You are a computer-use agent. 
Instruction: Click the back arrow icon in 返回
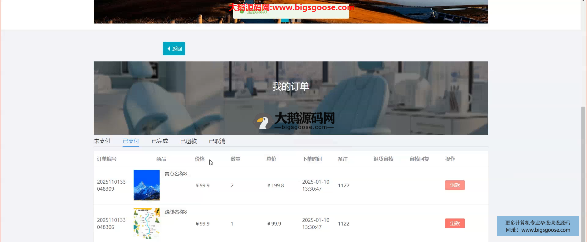168,49
